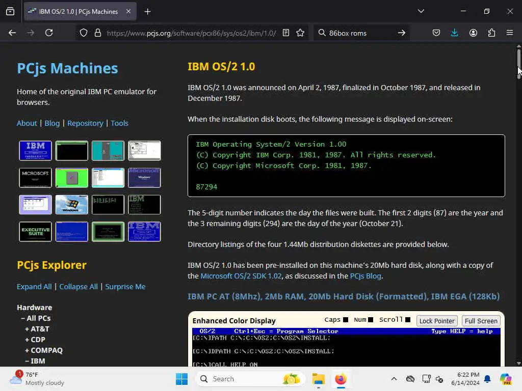Open the Pocket save icon

pyautogui.click(x=436, y=33)
